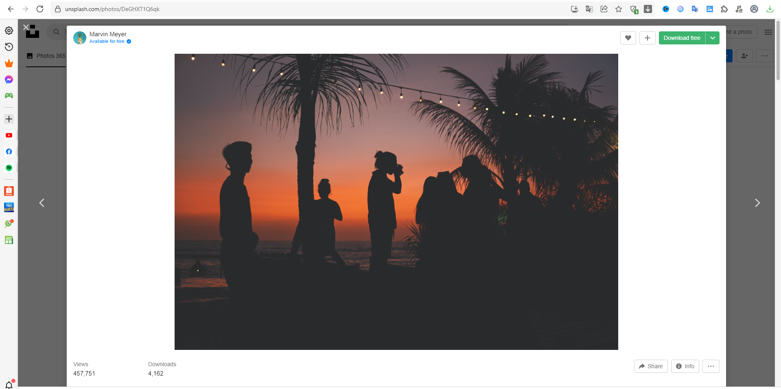The image size is (781, 389).
Task: Open Messenger in sidebar
Action: click(9, 79)
